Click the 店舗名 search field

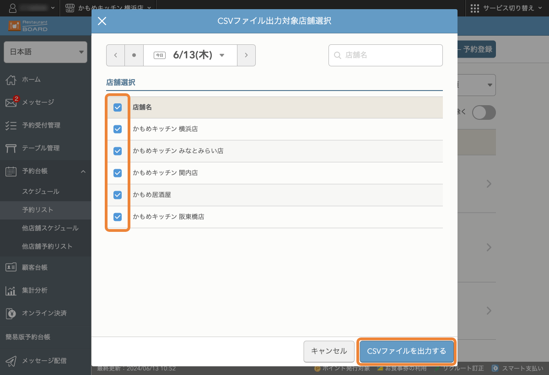pyautogui.click(x=386, y=55)
